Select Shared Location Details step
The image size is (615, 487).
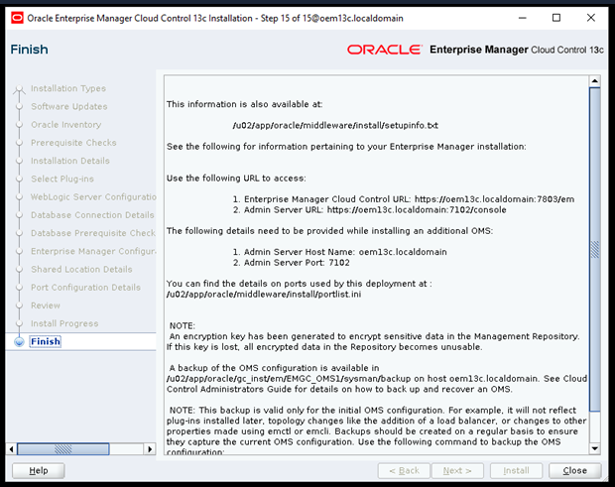[81, 270]
